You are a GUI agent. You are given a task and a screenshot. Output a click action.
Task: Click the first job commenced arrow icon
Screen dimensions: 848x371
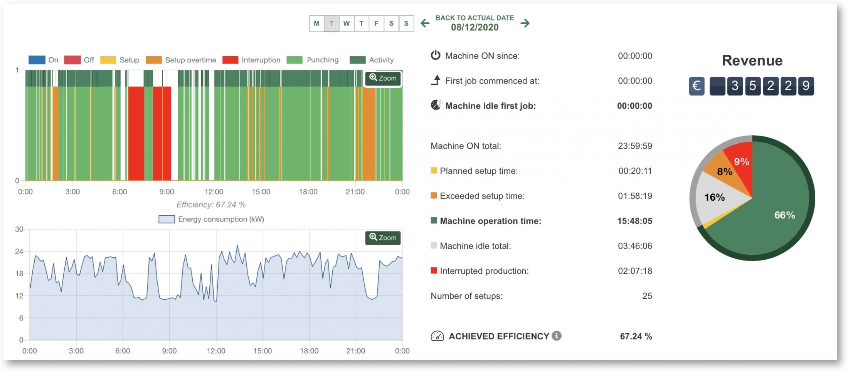(436, 81)
